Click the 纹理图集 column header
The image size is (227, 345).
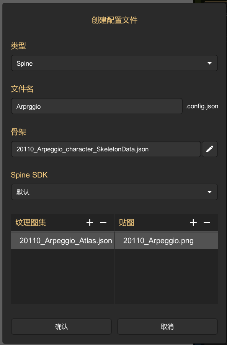[31, 223]
